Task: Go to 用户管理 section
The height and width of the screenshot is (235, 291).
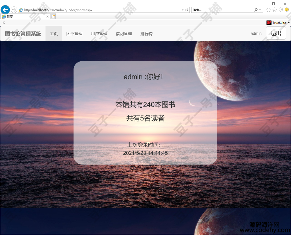Action: click(99, 34)
